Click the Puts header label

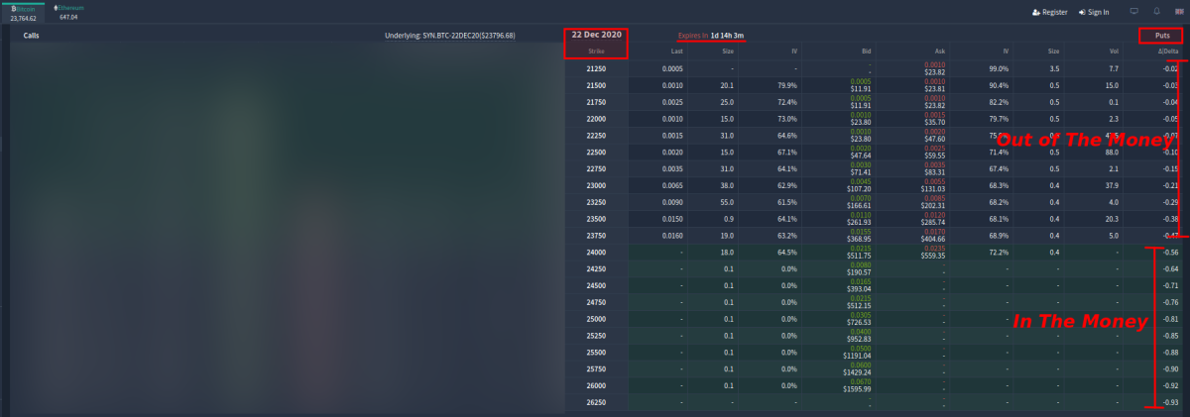1161,35
